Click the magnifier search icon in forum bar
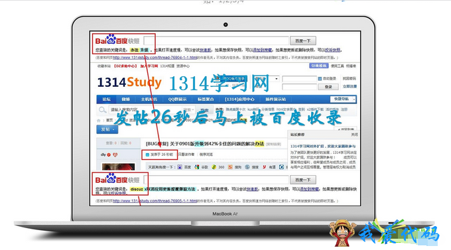The image size is (451, 250). 102,110
